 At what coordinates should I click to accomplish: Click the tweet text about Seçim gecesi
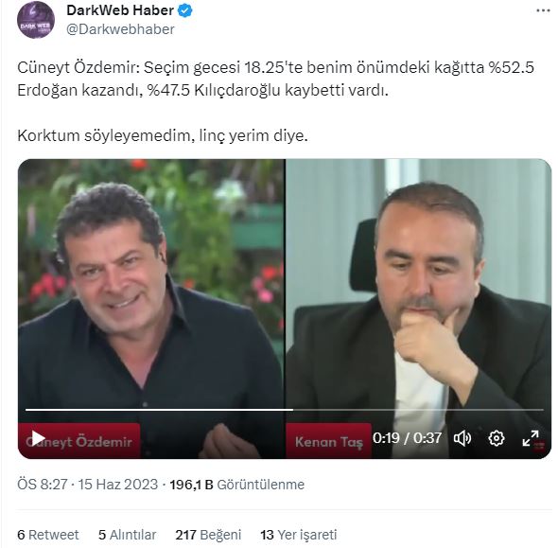pos(276,101)
